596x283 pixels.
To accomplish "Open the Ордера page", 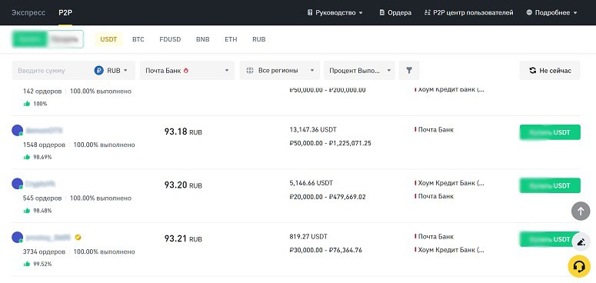I will point(395,12).
